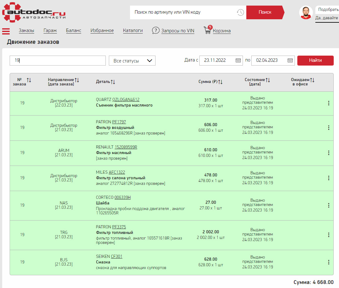Sort by order number arrows
The image size is (339, 288).
click(x=29, y=80)
